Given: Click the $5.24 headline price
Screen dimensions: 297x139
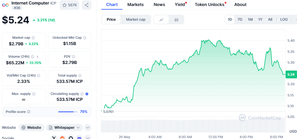Looking at the screenshot, I should pos(16,20).
